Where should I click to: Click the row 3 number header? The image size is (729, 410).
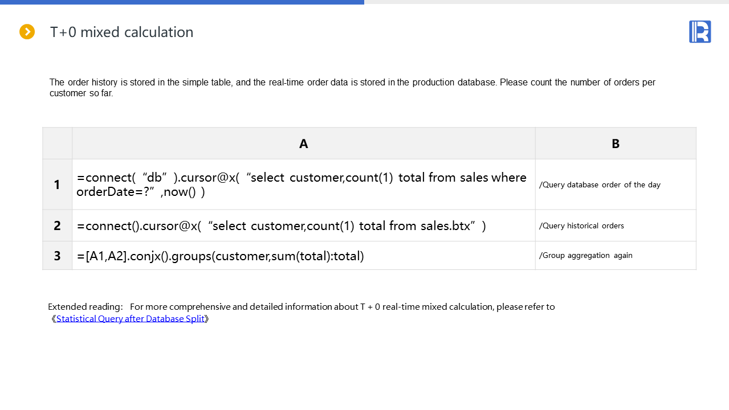(57, 256)
